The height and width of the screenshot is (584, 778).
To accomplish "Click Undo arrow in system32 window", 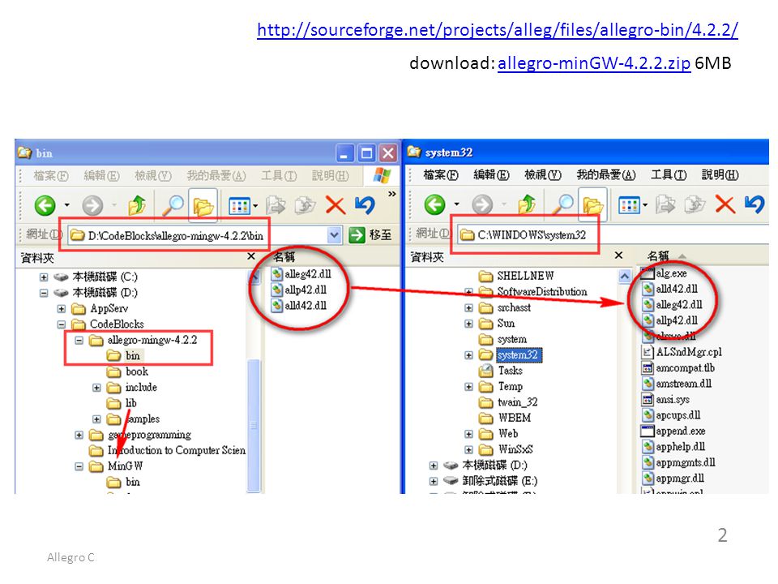I will tap(754, 204).
